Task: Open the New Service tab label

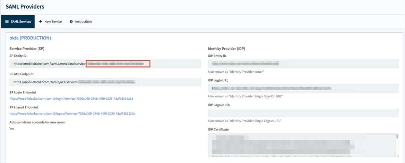Action: pyautogui.click(x=53, y=21)
